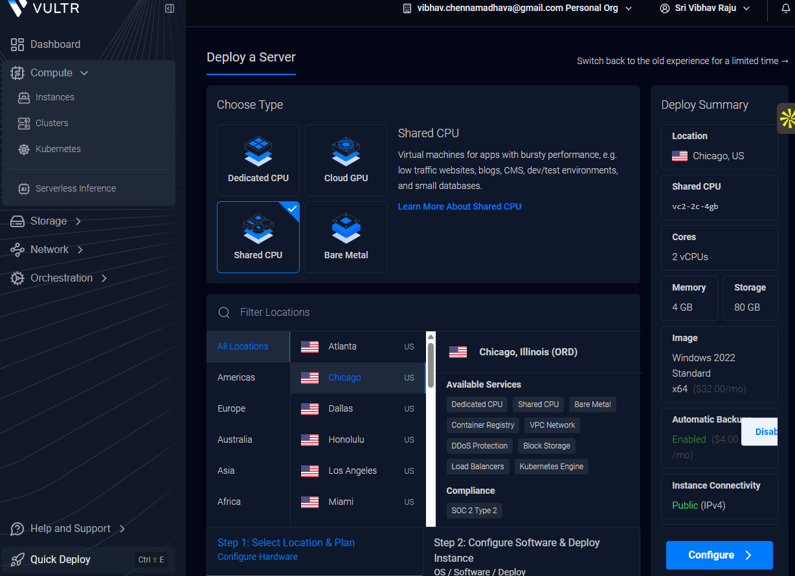The image size is (795, 576).
Task: Click the Kubernetes wheel icon
Action: pos(24,150)
